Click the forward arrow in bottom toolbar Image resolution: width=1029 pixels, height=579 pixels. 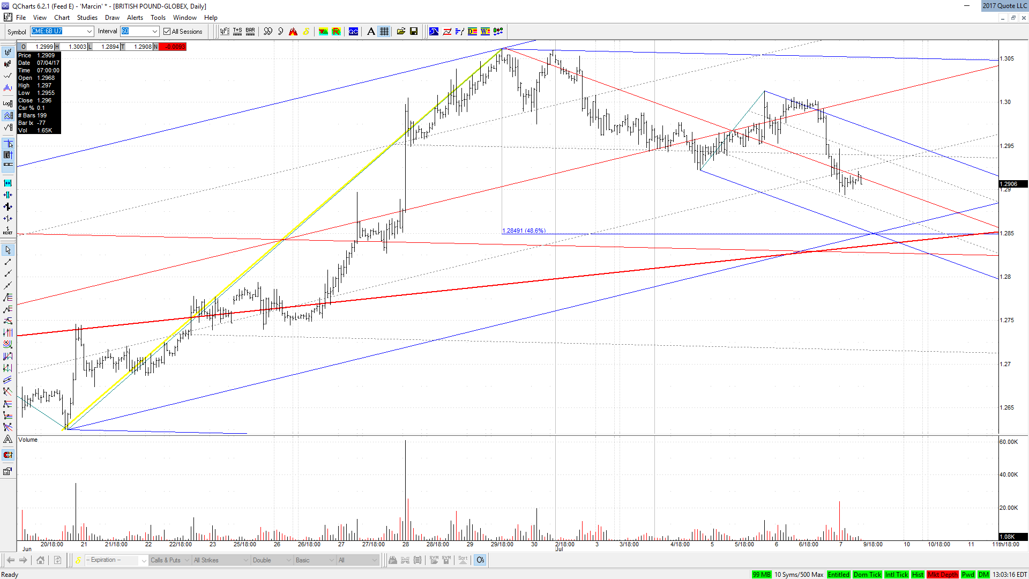pyautogui.click(x=23, y=560)
